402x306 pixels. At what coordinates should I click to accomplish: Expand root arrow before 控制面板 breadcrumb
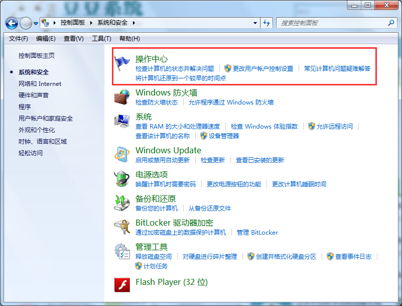tap(54, 23)
